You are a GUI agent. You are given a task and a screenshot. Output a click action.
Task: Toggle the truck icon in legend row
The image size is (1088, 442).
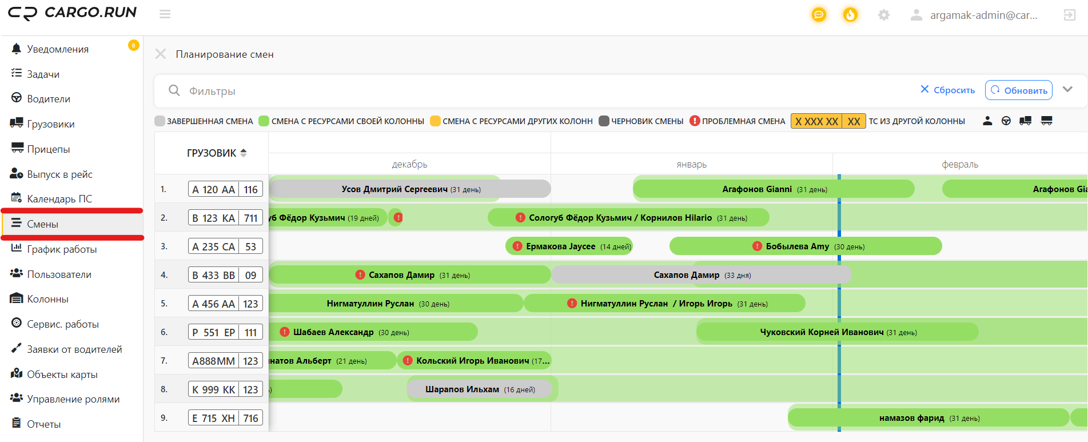[1026, 121]
